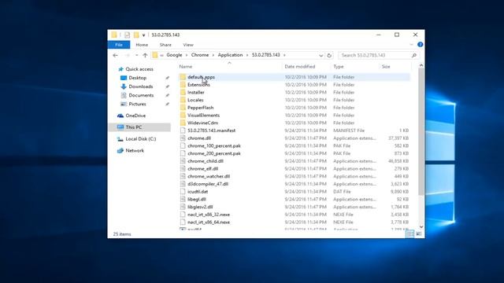Refresh the current folder view
The height and width of the screenshot is (283, 504).
329,55
